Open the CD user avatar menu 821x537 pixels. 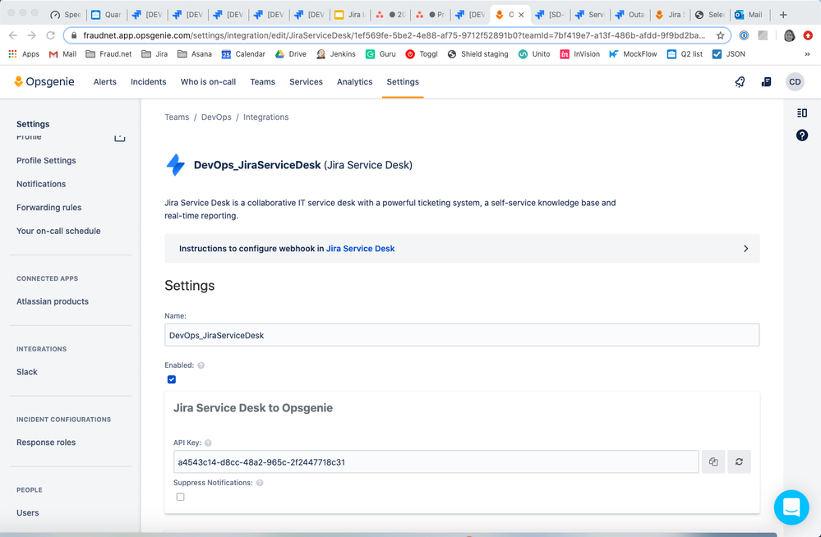tap(795, 81)
